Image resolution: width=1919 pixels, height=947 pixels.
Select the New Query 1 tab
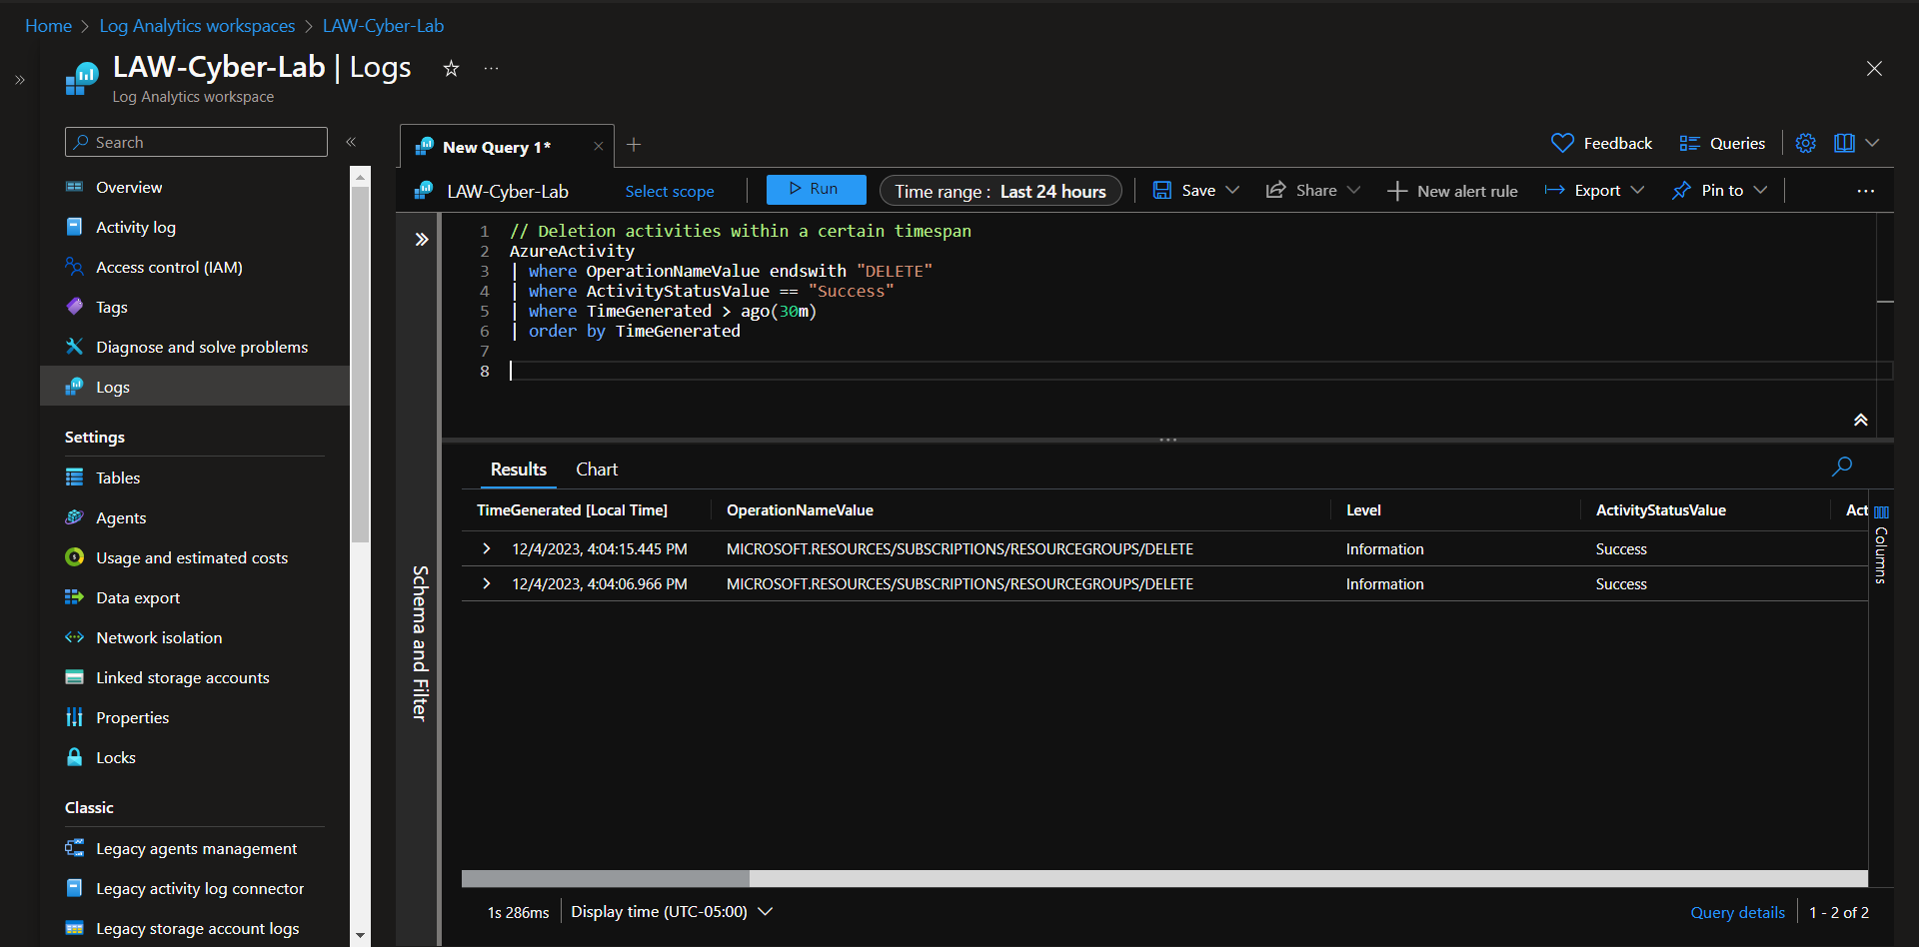[x=496, y=147]
